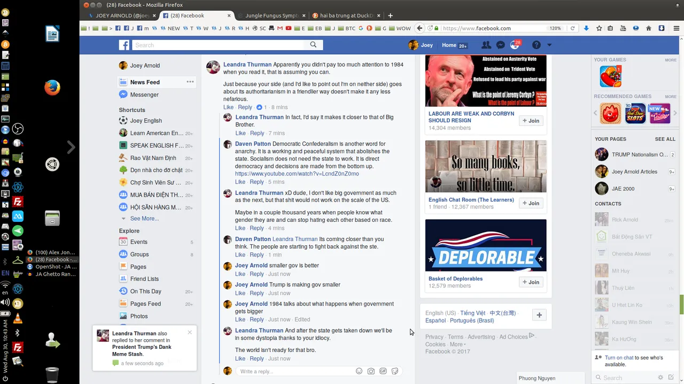684x384 pixels.
Task: Click the Facebook search field
Action: (218, 45)
